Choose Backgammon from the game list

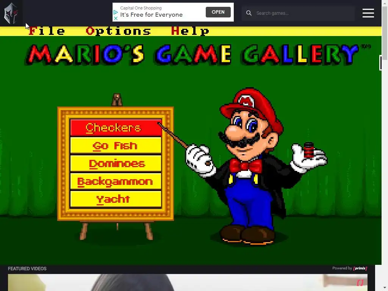pos(116,181)
